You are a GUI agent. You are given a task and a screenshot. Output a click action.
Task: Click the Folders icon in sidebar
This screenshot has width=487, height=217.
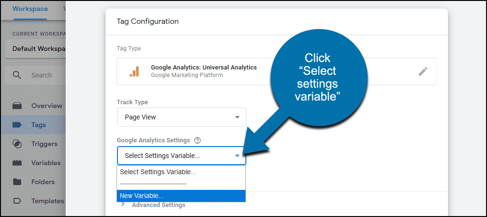[x=17, y=182]
